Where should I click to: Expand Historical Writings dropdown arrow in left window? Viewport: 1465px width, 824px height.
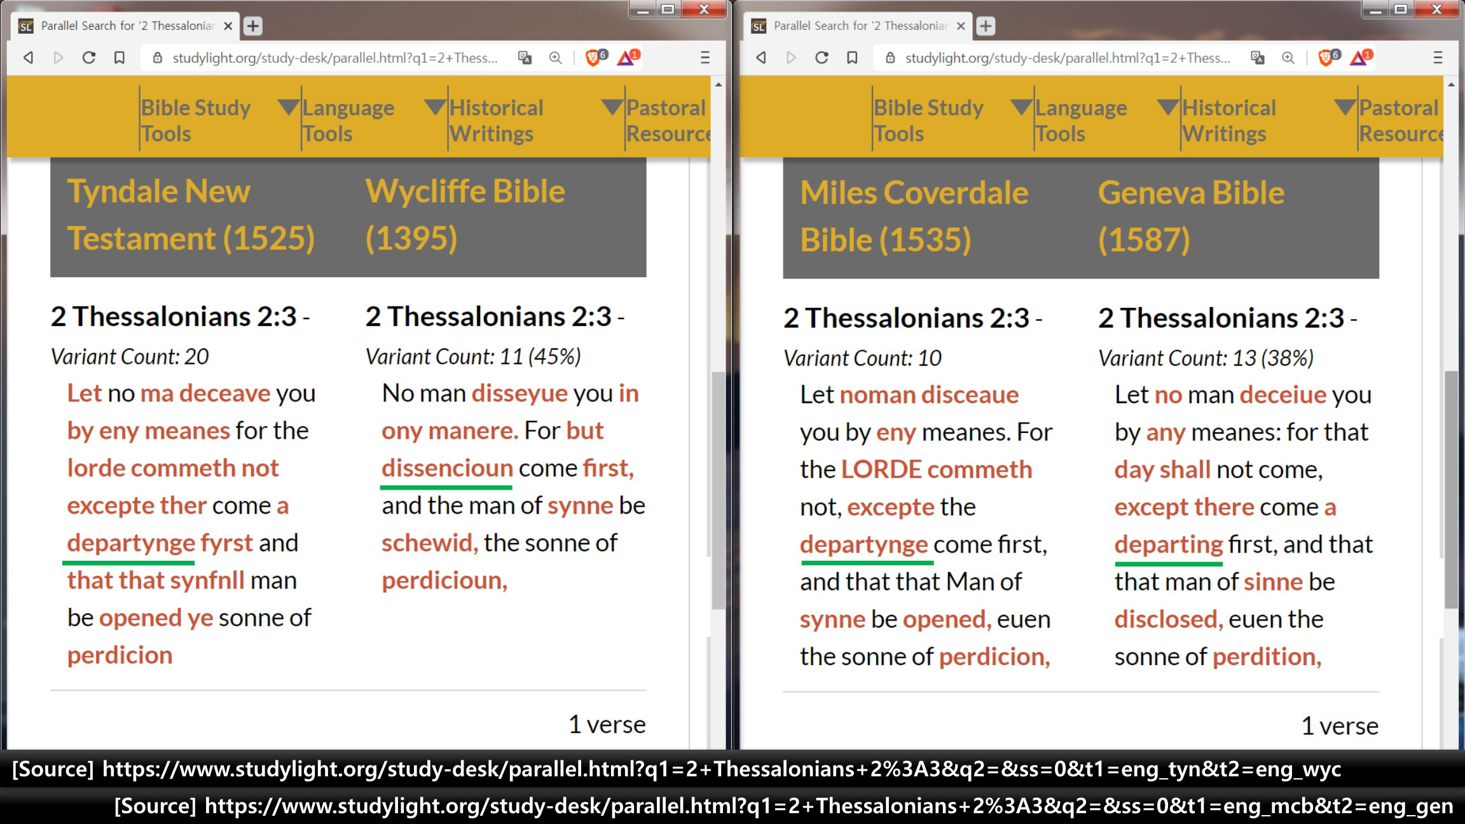435,107
